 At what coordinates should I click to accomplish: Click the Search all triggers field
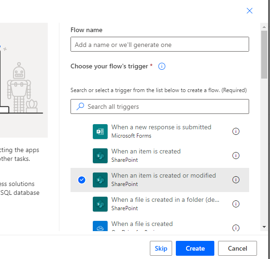[160, 106]
